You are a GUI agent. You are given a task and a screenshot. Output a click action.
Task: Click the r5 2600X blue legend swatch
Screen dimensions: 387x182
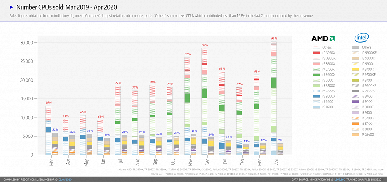point(316,96)
